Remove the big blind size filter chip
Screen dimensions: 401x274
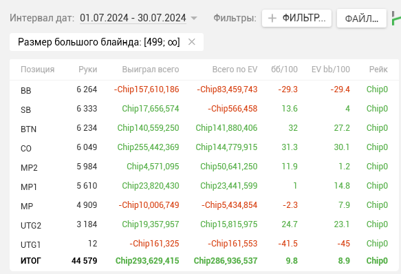[192, 42]
